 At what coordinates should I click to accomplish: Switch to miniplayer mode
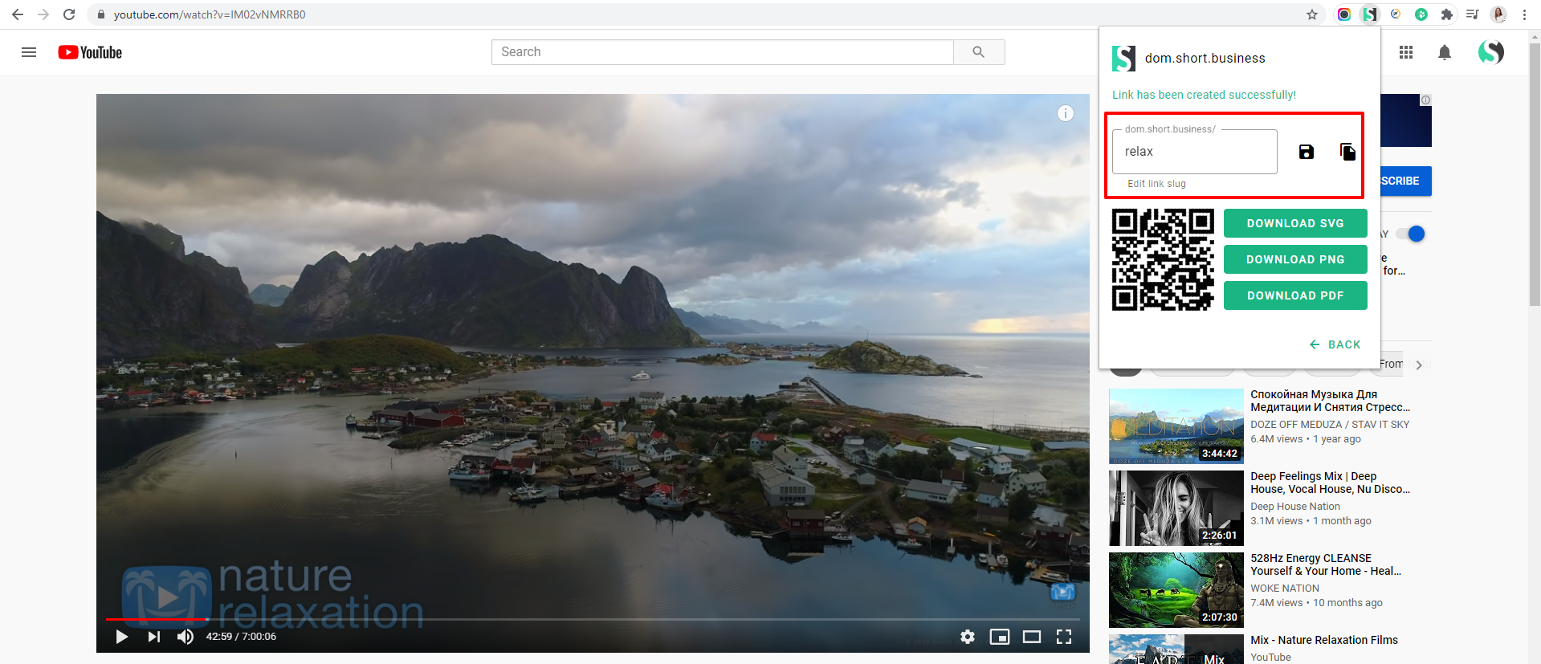click(x=1000, y=637)
